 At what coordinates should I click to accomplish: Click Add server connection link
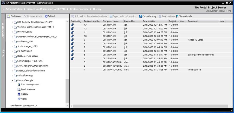pos(24,105)
